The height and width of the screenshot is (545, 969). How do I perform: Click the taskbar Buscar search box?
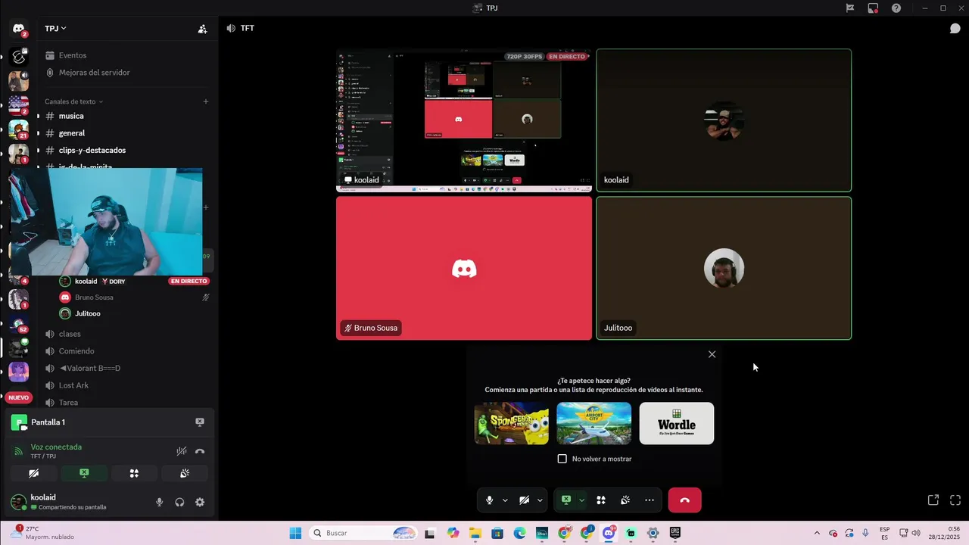(364, 533)
